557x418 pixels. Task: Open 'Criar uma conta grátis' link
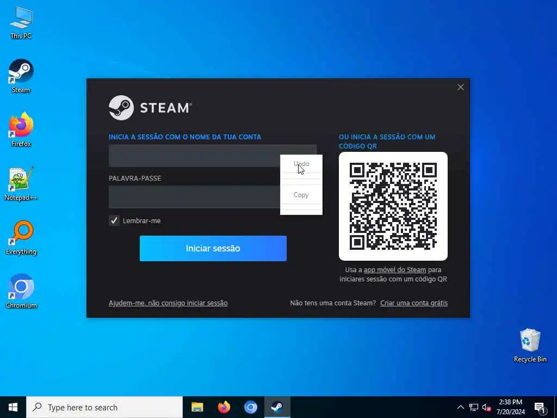[414, 303]
